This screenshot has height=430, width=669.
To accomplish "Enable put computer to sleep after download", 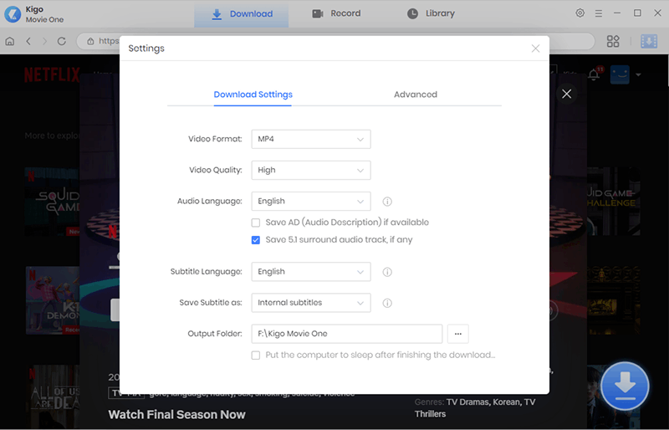I will coord(256,356).
